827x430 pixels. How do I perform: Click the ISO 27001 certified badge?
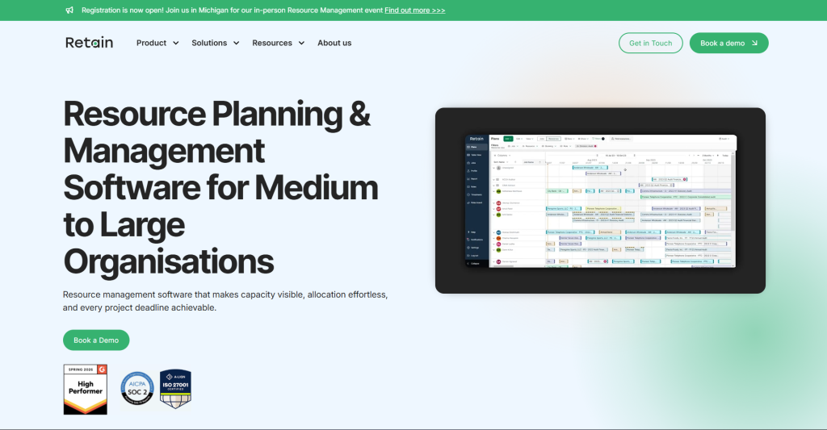coord(175,389)
